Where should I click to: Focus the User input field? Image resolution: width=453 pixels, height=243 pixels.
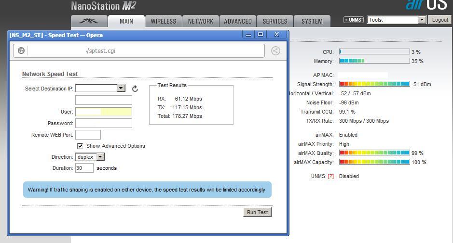pyautogui.click(x=104, y=112)
